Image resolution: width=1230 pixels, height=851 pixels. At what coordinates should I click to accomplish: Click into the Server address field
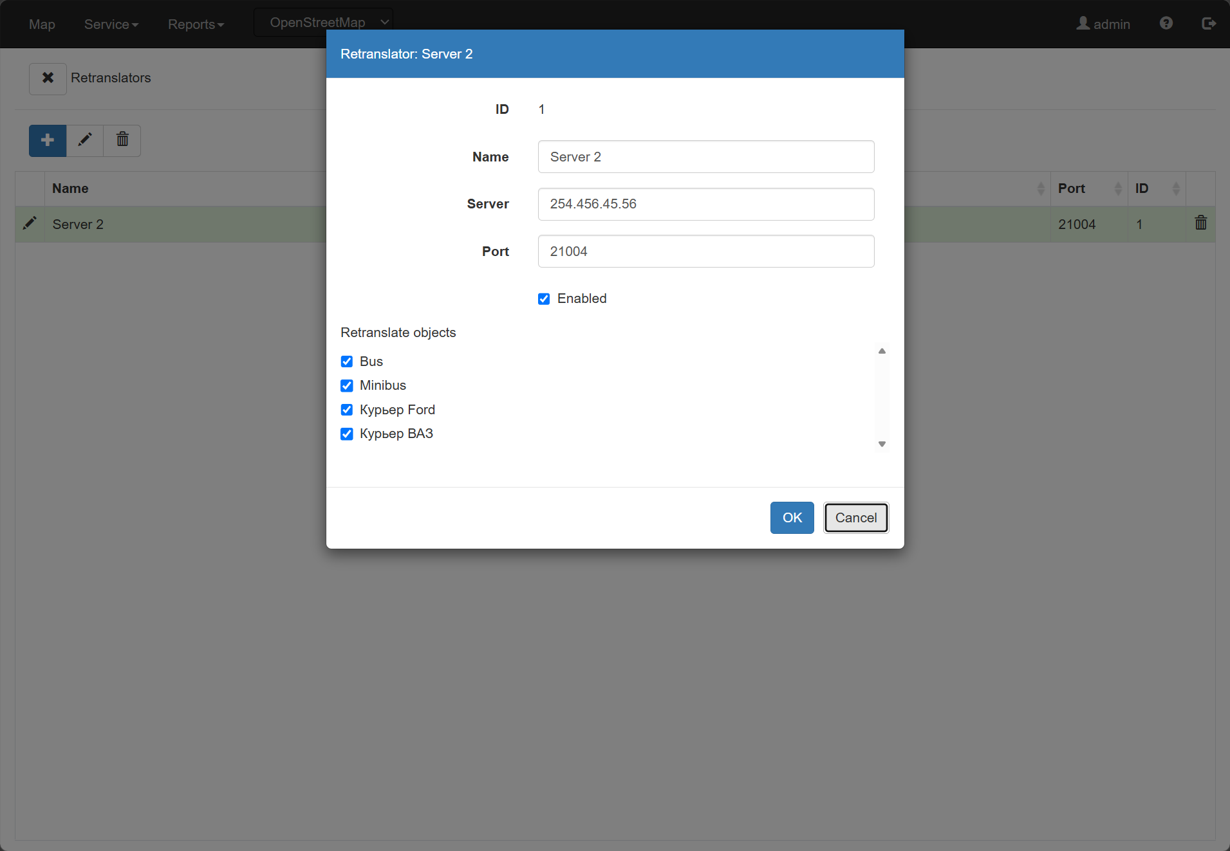tap(705, 204)
